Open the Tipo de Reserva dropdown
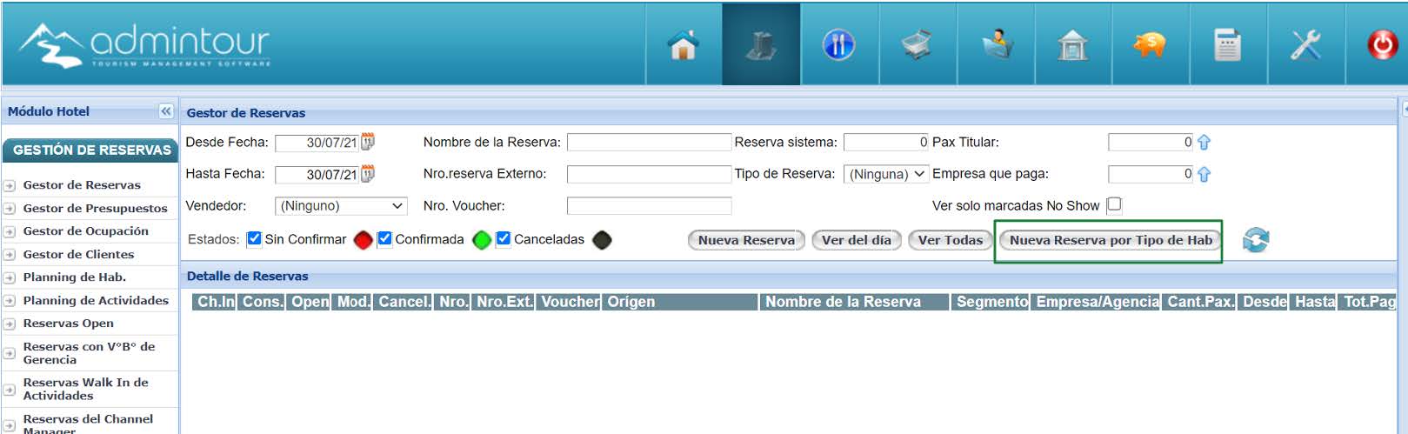1408x434 pixels. pyautogui.click(x=886, y=174)
